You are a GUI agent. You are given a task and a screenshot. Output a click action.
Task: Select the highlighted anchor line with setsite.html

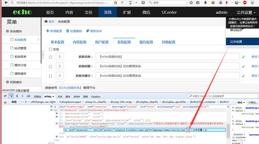pos(145,130)
